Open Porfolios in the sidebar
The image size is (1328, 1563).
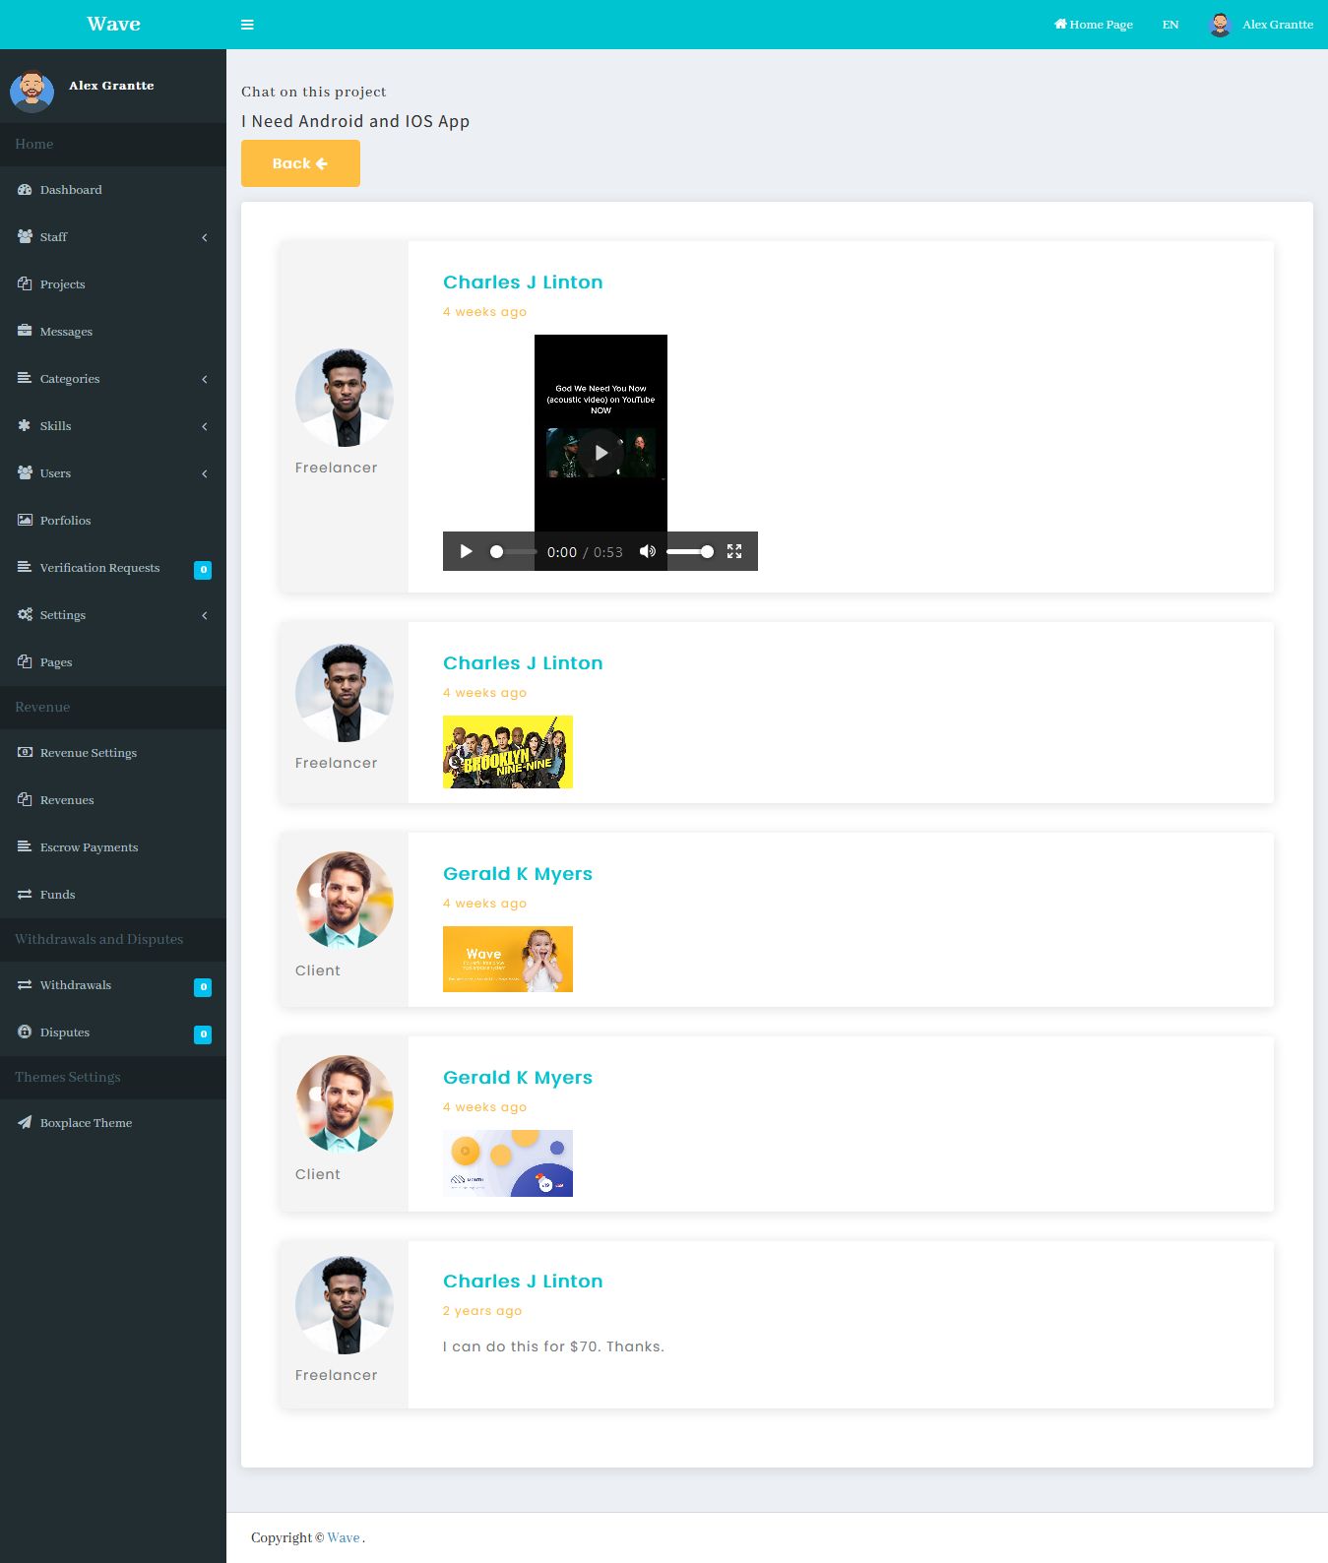[113, 521]
